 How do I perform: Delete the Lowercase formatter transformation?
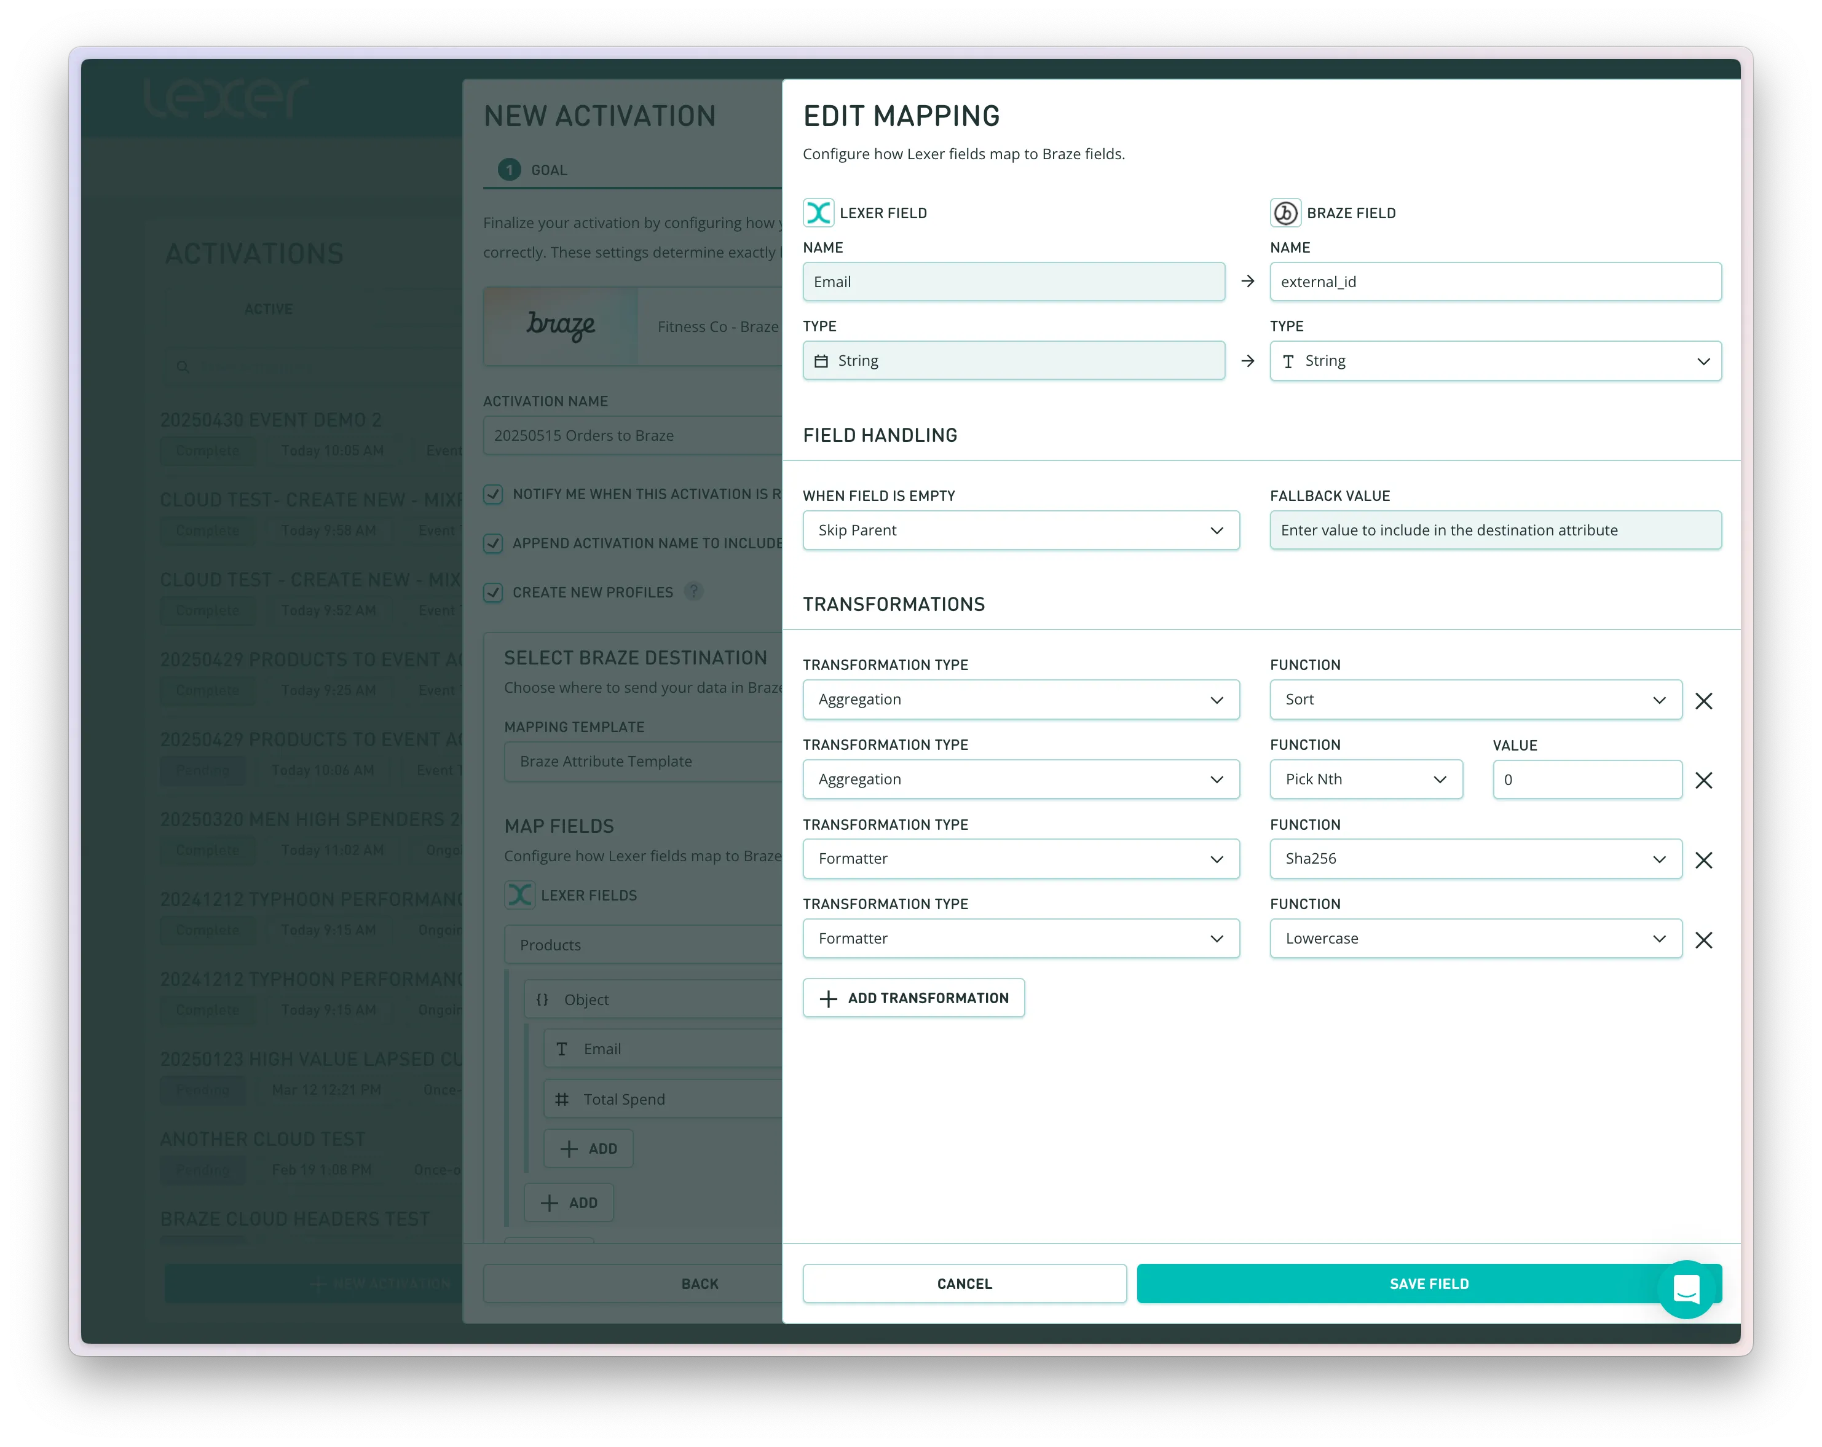click(x=1704, y=940)
